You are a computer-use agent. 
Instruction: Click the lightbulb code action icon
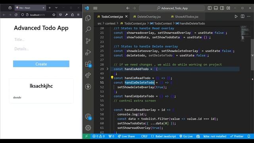[112, 77]
